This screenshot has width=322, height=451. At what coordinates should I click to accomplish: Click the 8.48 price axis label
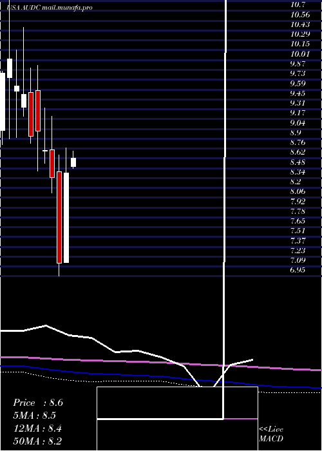click(298, 162)
